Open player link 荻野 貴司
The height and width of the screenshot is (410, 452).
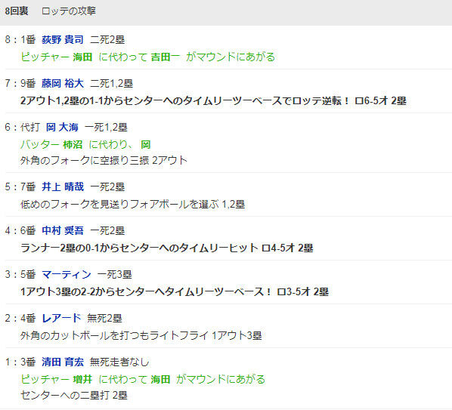pos(63,39)
